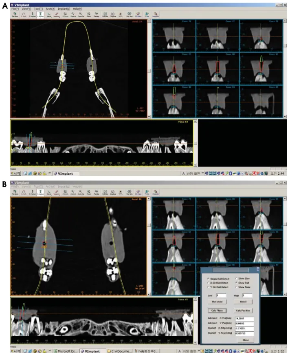
Task: Choose Show None radio option
Action: coord(243,287)
